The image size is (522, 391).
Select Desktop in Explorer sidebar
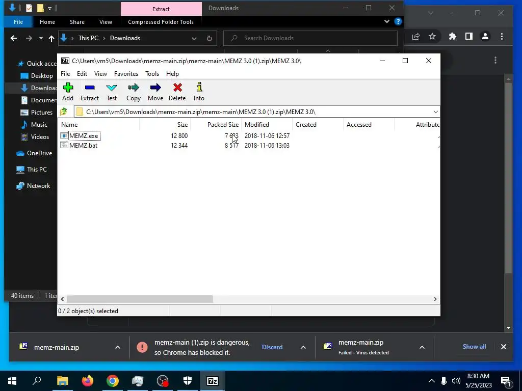(37, 76)
